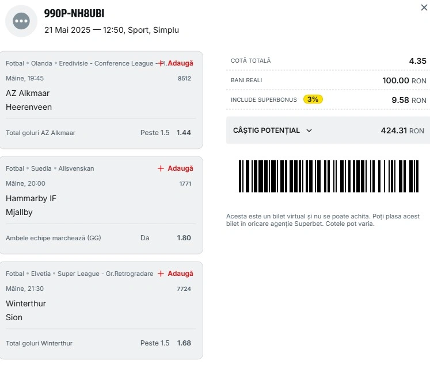Close the ticket dialog with the X
Viewport: 430px width, 365px height.
pyautogui.click(x=424, y=7)
